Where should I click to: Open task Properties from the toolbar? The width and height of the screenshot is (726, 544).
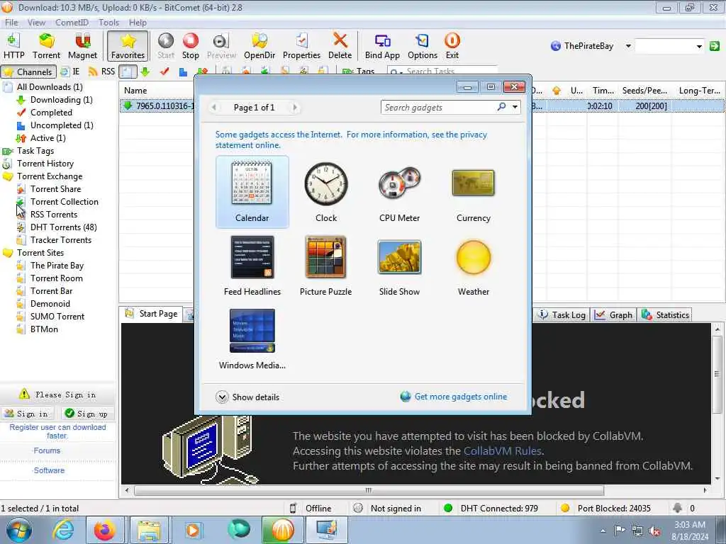[x=301, y=46]
